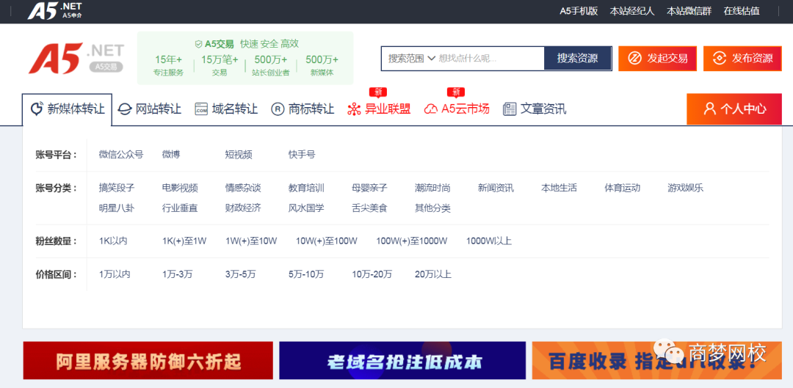Click the 商标转让 registered trademark icon
793x388 pixels.
(x=278, y=109)
